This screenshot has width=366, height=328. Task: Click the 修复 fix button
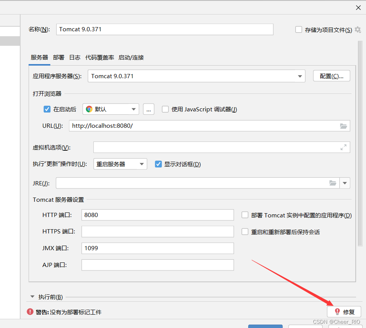[x=344, y=312]
